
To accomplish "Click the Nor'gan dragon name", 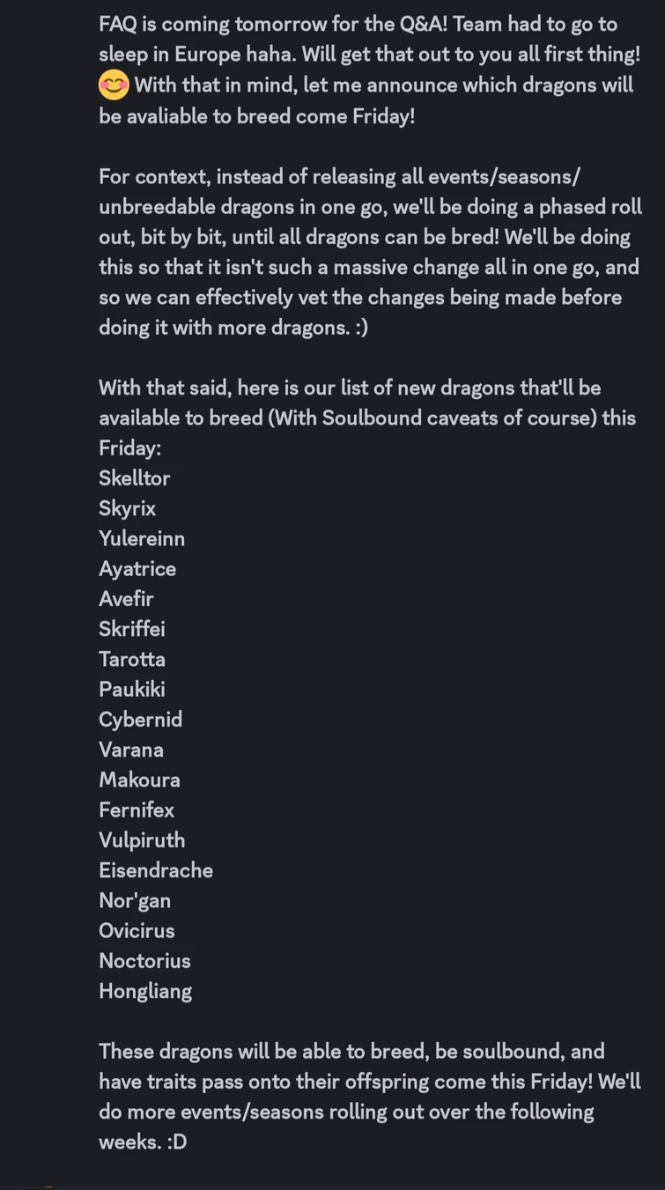I will pyautogui.click(x=135, y=900).
